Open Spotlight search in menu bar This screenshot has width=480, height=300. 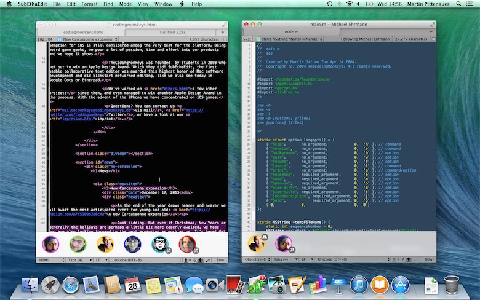(x=458, y=4)
